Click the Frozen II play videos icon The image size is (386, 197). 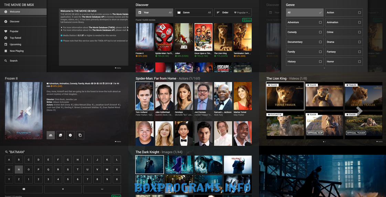[x=70, y=135]
